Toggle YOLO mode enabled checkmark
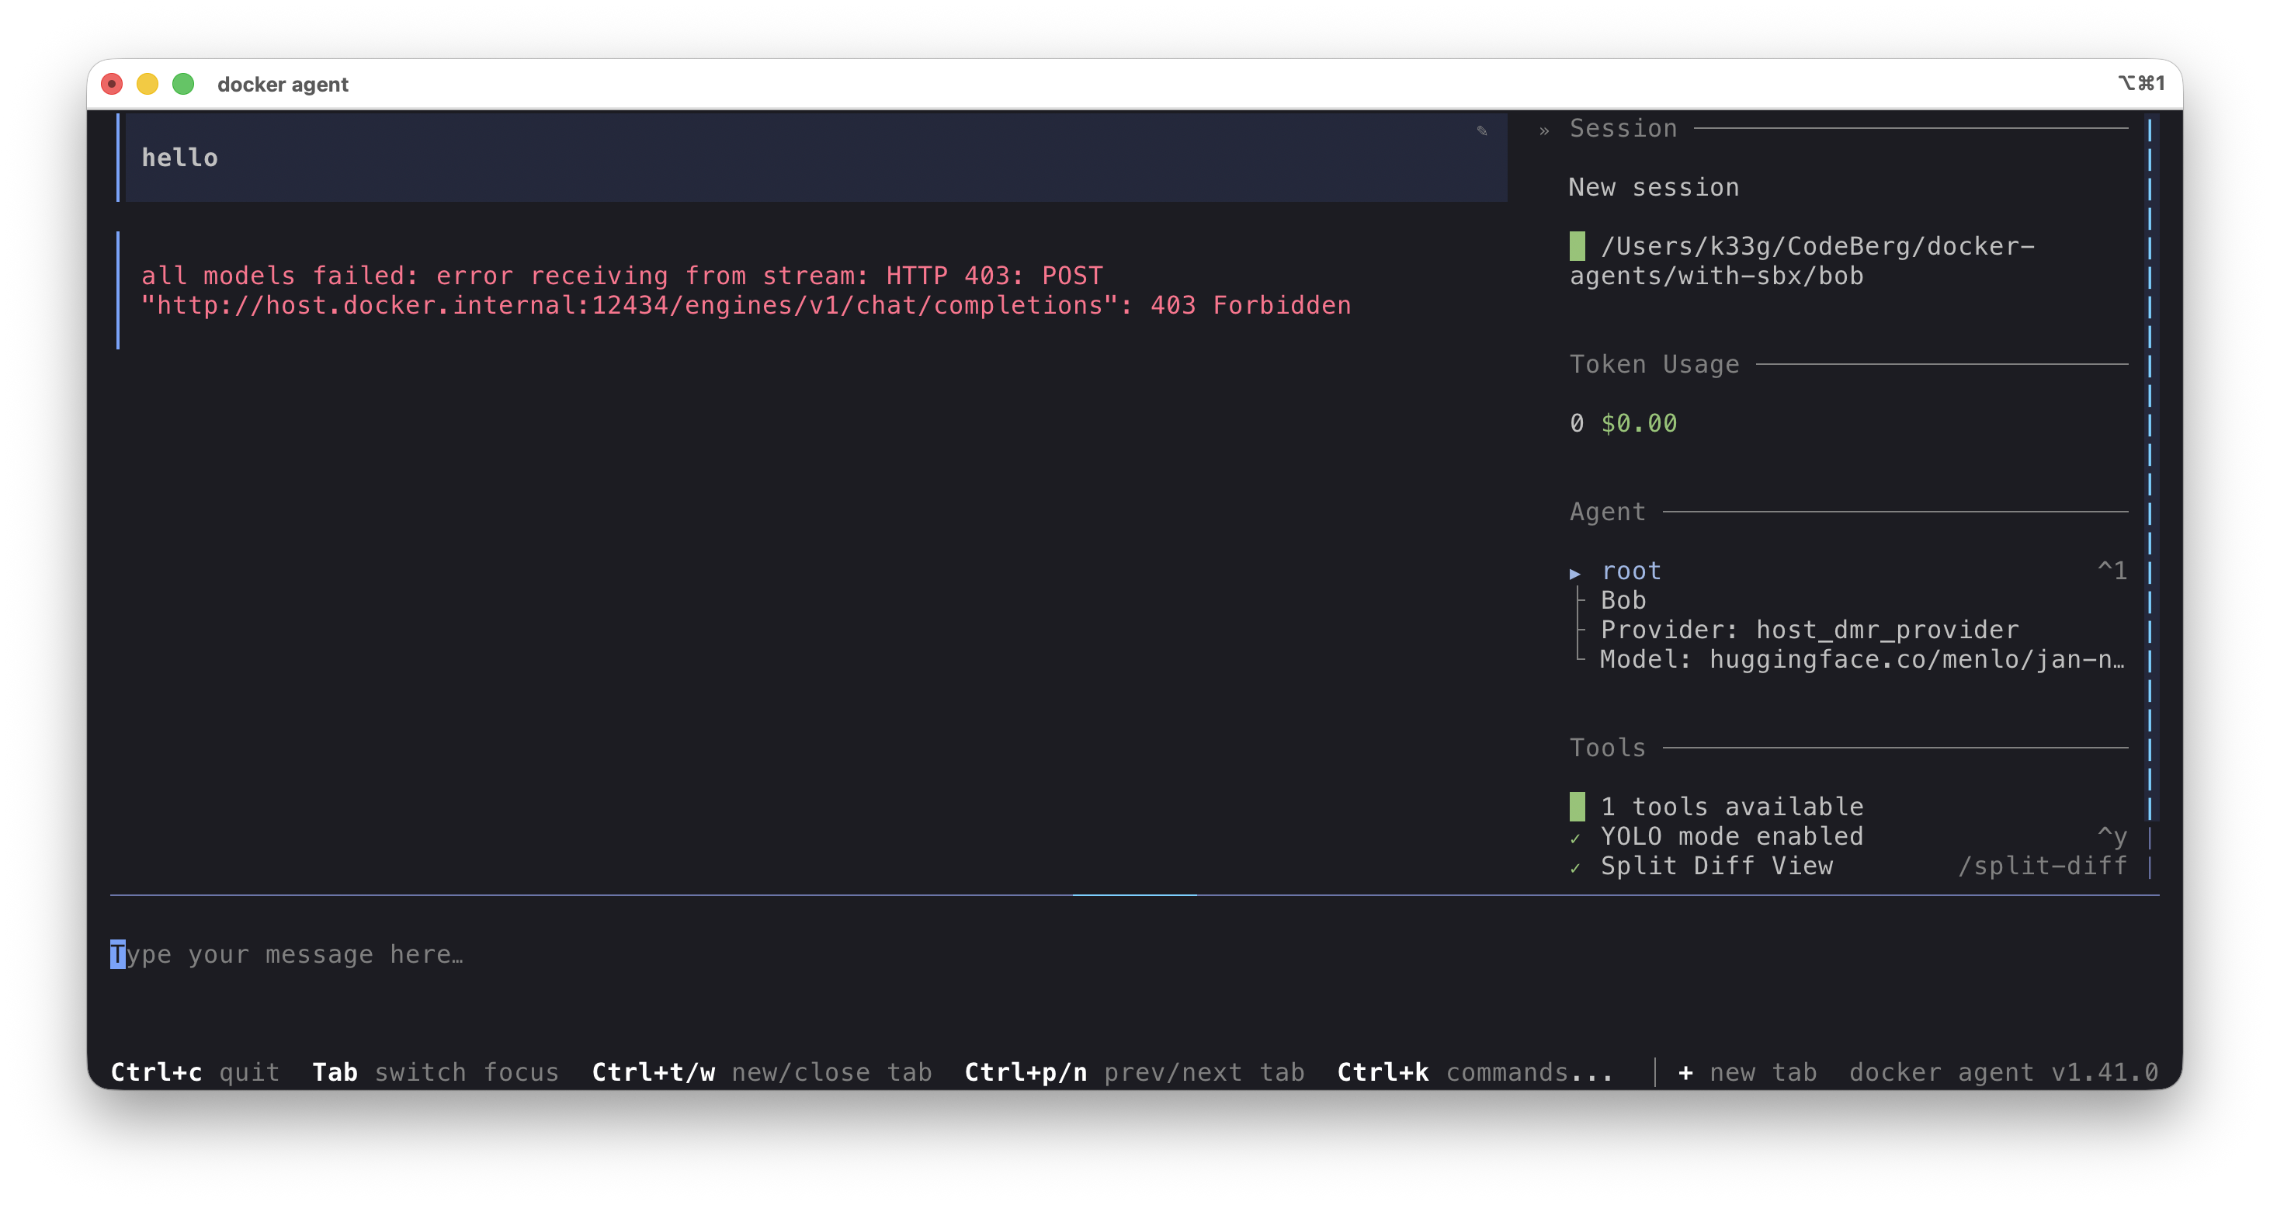Image resolution: width=2270 pixels, height=1205 pixels. 1574,838
